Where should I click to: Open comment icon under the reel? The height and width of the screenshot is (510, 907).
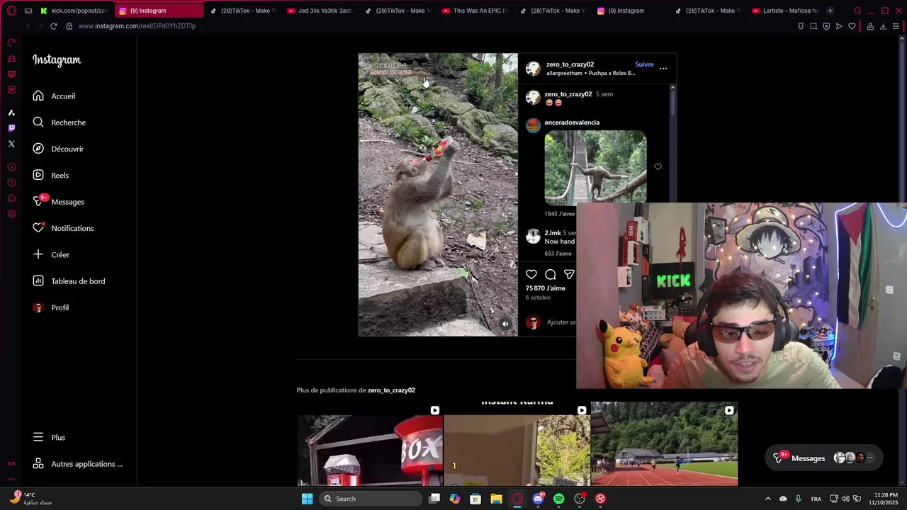(551, 274)
